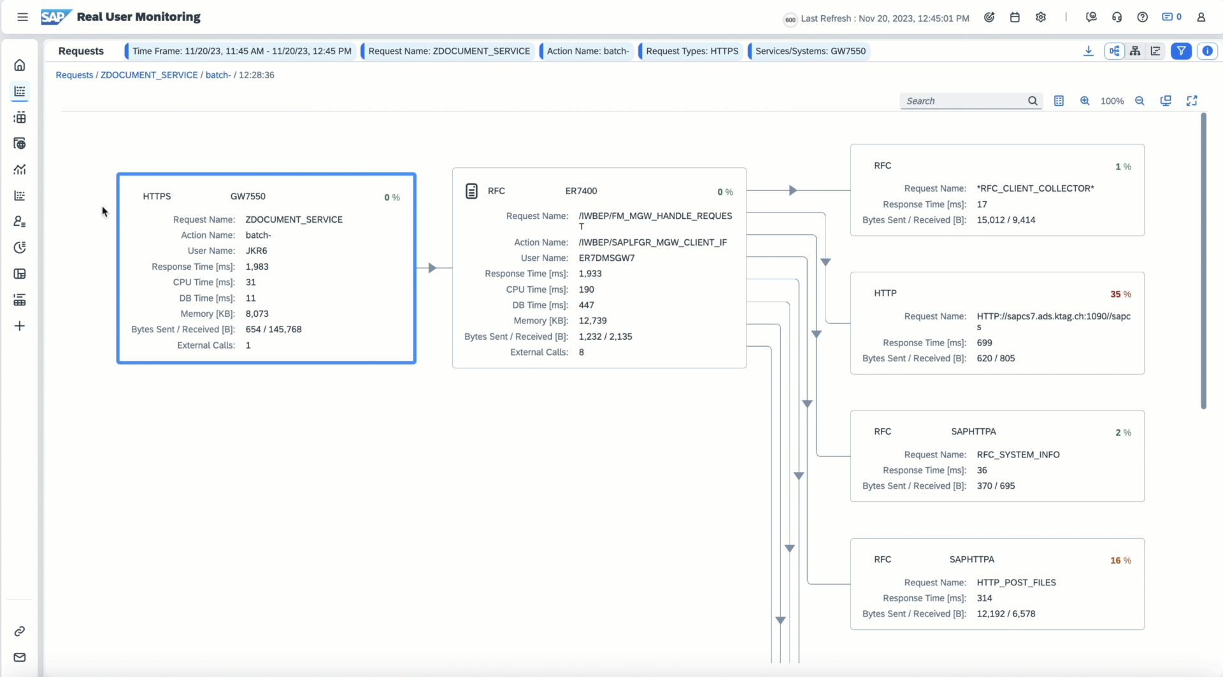1223x677 pixels.
Task: Open the help question mark icon
Action: (1143, 18)
